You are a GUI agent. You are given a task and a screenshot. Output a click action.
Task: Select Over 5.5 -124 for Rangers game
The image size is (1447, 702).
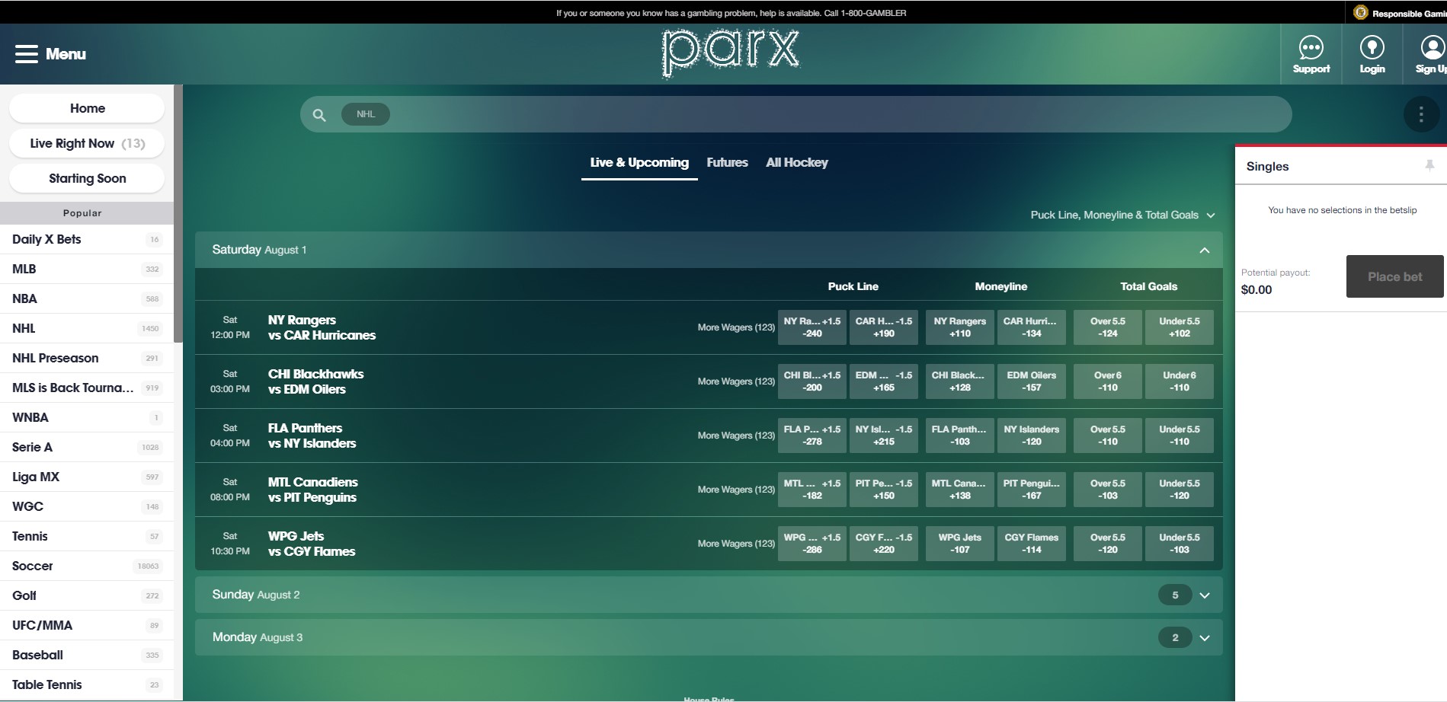tap(1108, 327)
